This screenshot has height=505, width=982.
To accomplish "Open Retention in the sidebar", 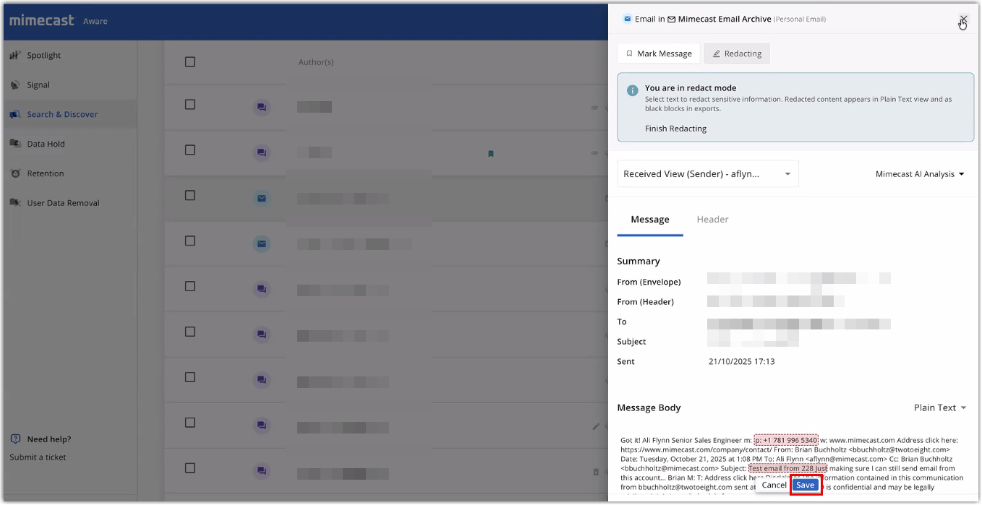I will (x=45, y=173).
